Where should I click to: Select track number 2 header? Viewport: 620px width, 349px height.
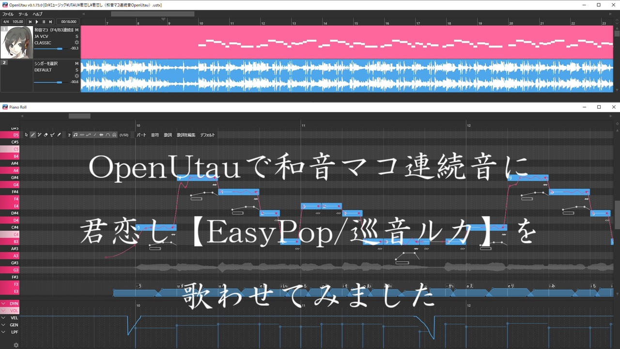(4, 63)
